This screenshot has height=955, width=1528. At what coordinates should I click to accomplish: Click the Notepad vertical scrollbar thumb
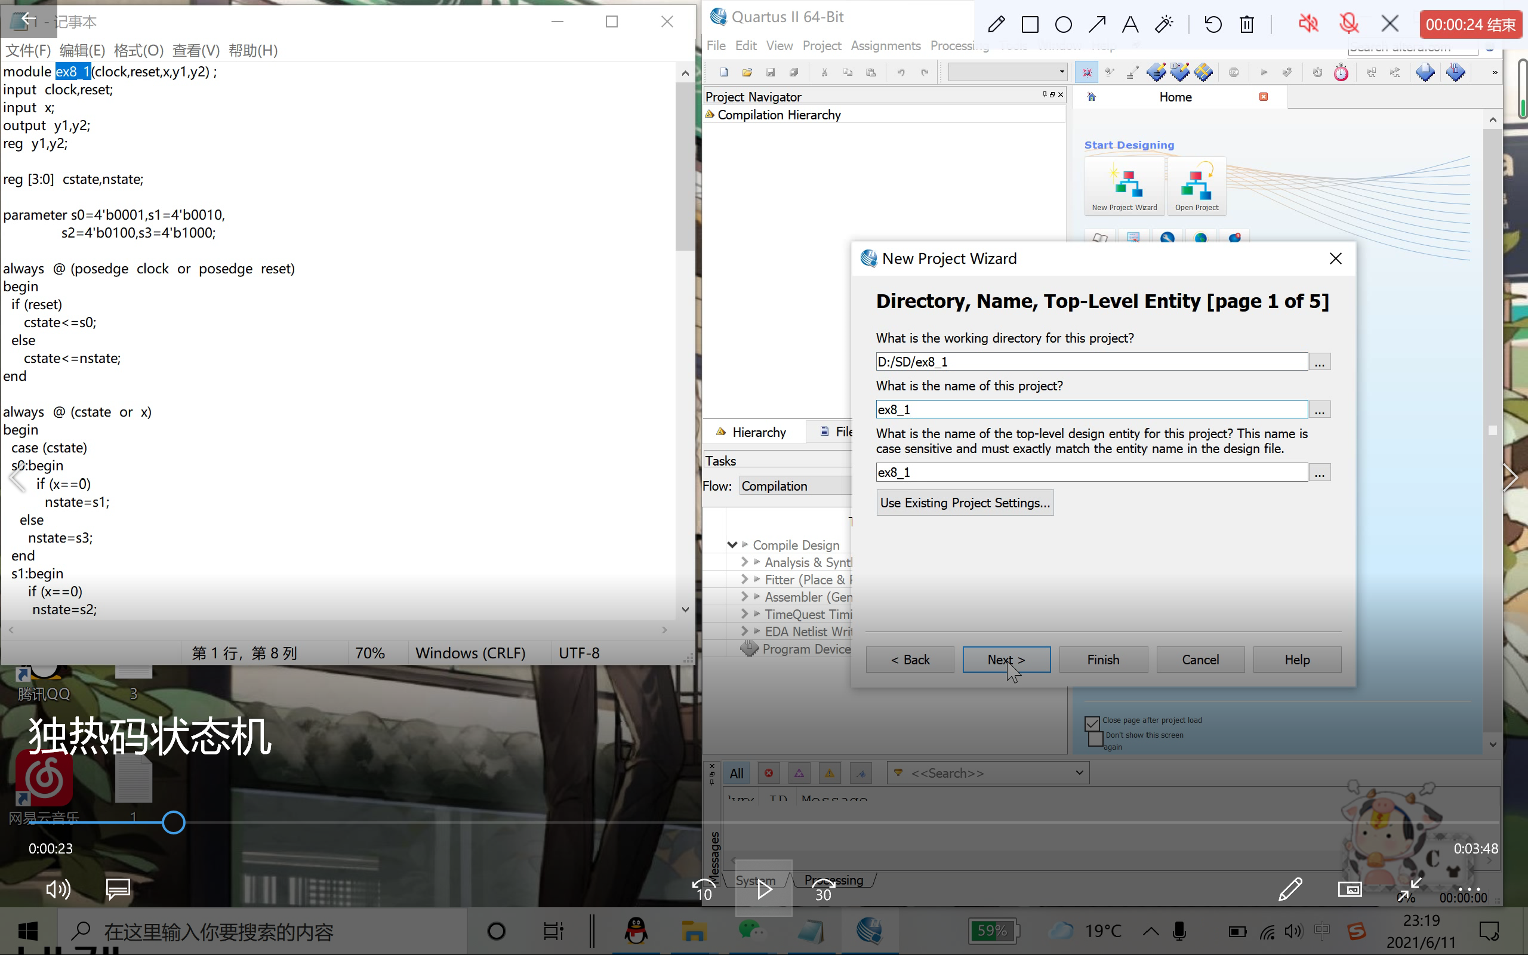[685, 165]
